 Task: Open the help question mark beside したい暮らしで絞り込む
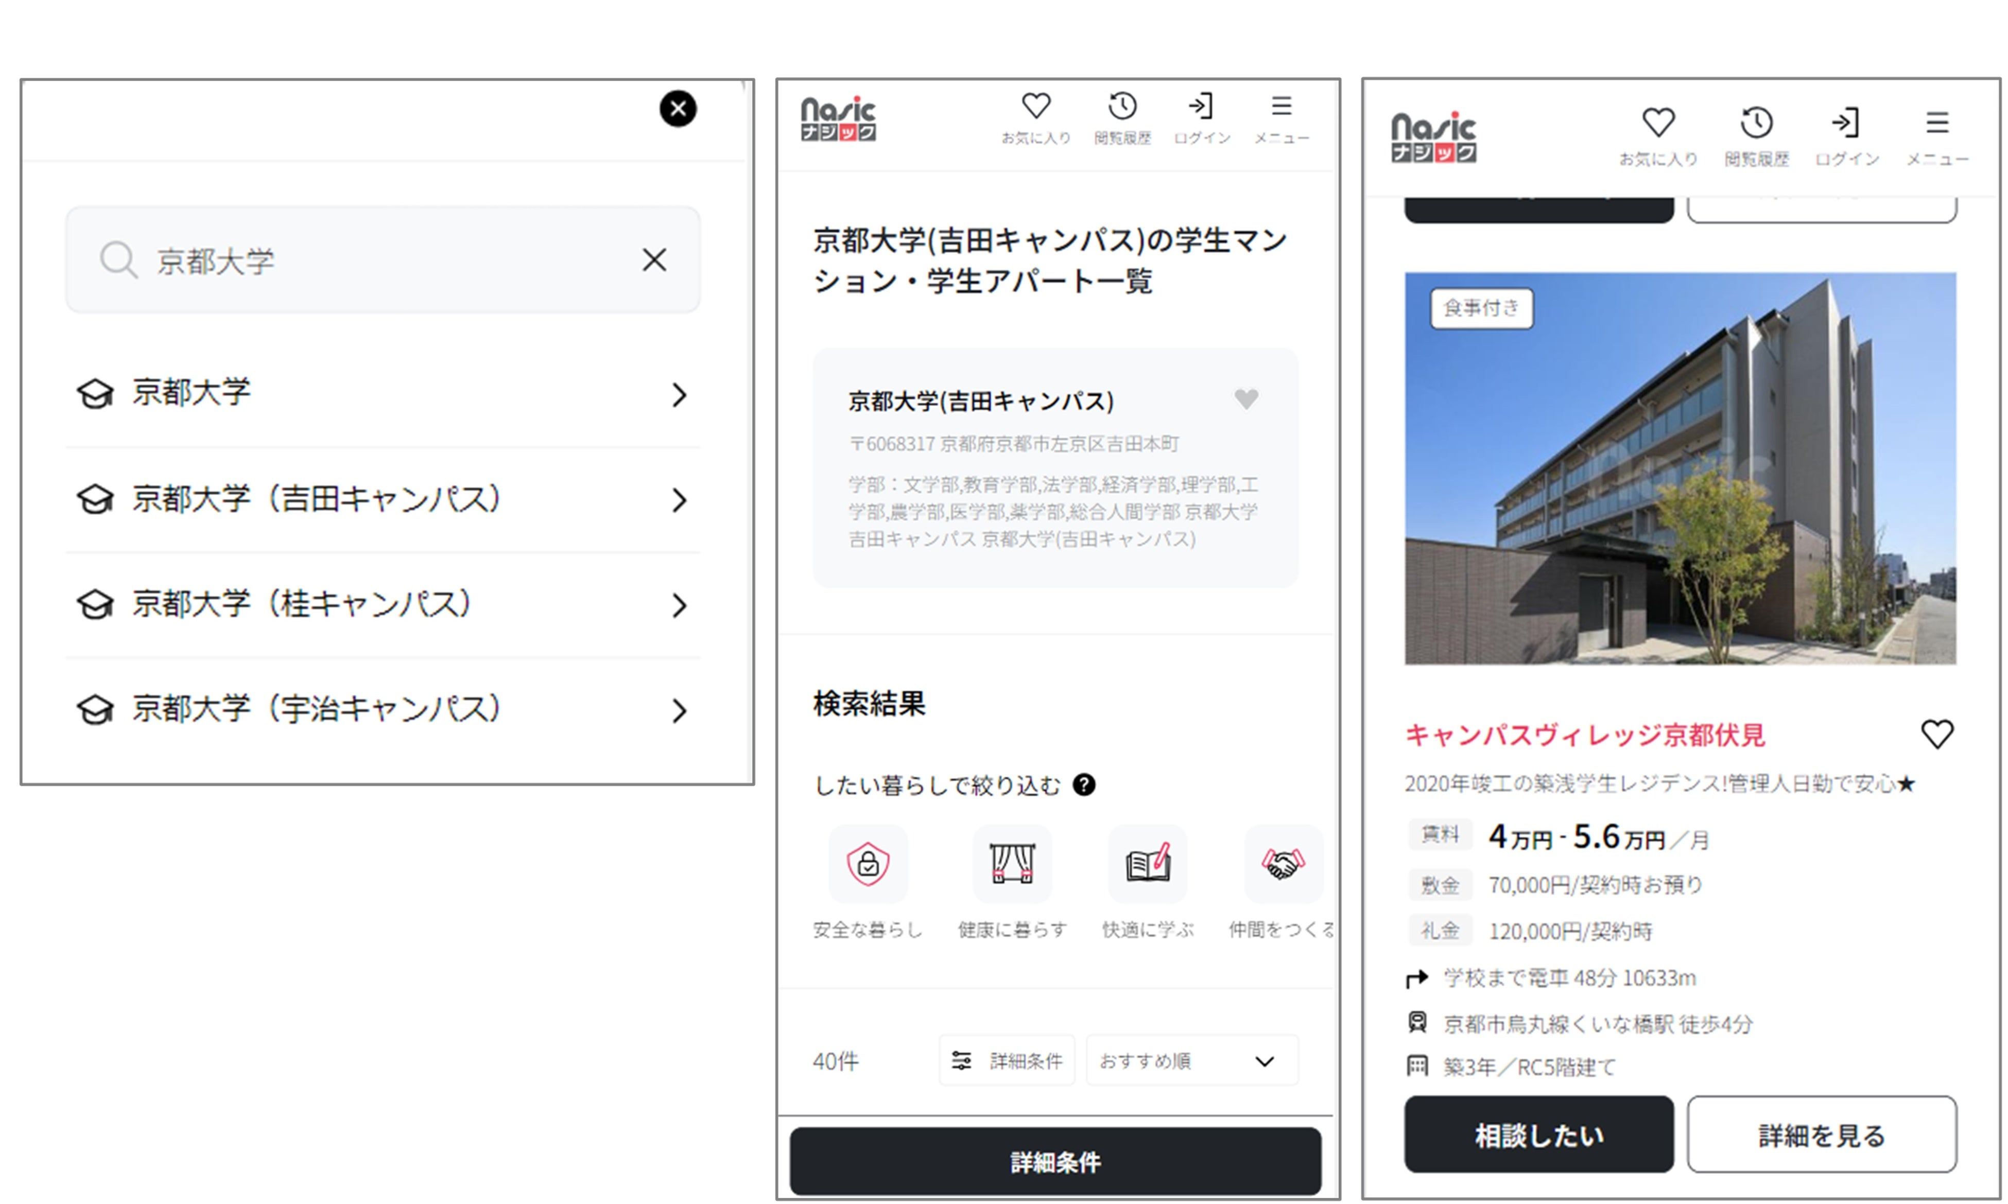pos(1084,784)
